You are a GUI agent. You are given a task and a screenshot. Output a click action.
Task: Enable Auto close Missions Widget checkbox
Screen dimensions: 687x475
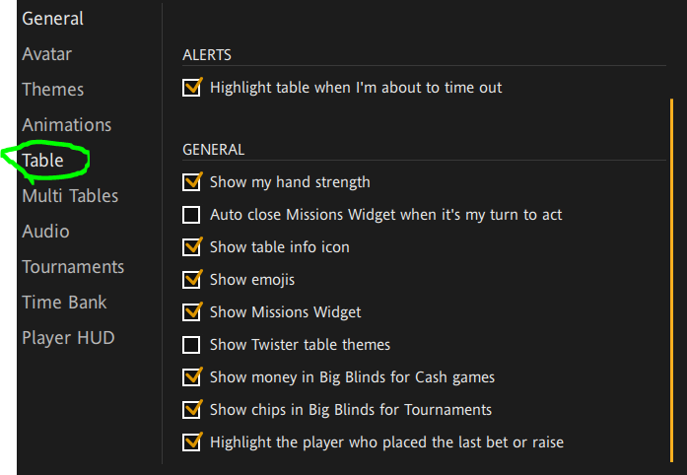click(192, 215)
